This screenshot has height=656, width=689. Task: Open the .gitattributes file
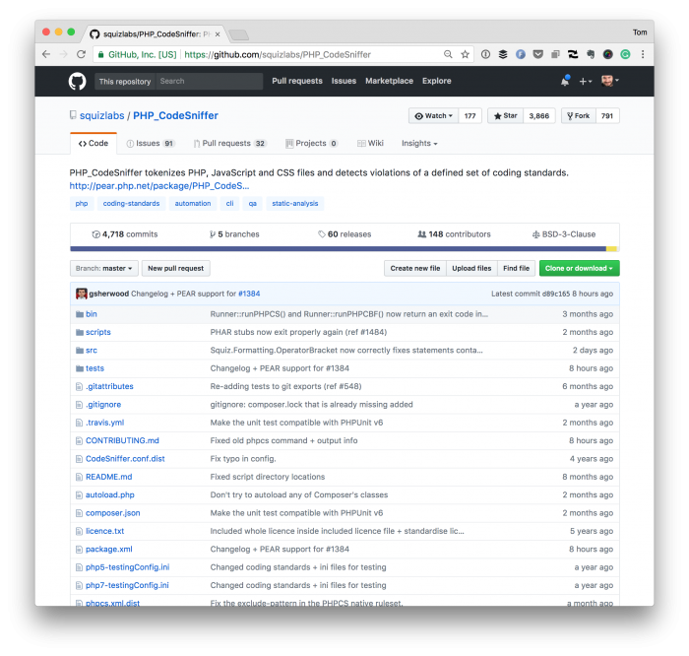pos(109,386)
